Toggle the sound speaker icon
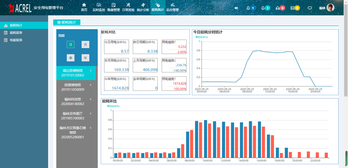348x168 pixels. pos(236,8)
